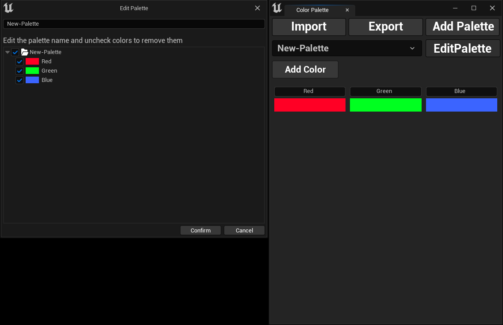503x325 pixels.
Task: Click the Add Color button
Action: coord(305,70)
